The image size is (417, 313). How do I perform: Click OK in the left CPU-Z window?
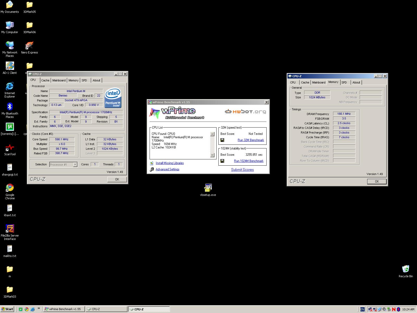click(117, 179)
